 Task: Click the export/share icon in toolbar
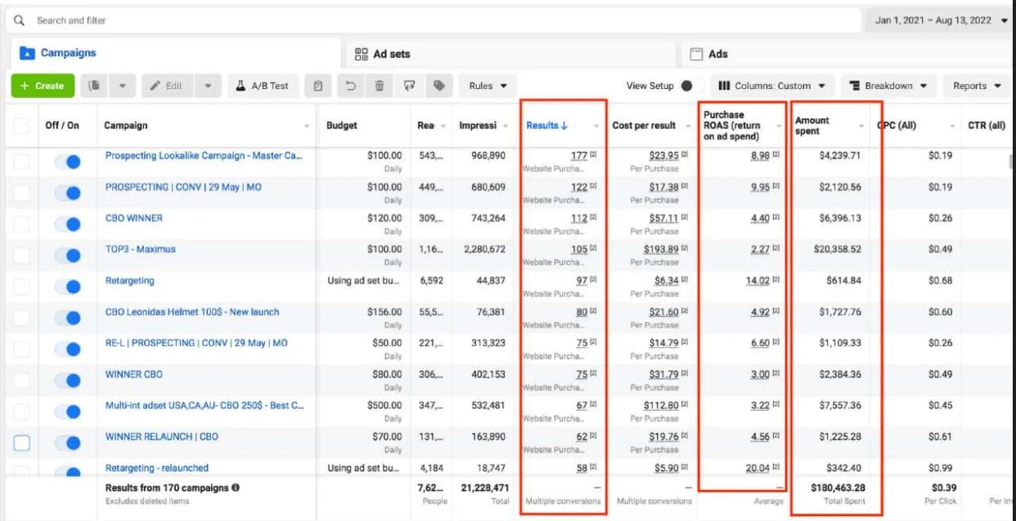[x=410, y=86]
